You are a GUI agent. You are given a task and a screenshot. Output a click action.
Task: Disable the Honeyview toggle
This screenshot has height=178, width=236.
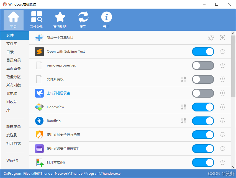coord(203,107)
